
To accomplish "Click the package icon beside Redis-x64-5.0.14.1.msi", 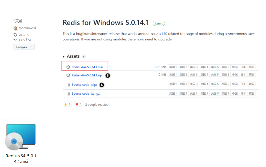I will 68,67.
